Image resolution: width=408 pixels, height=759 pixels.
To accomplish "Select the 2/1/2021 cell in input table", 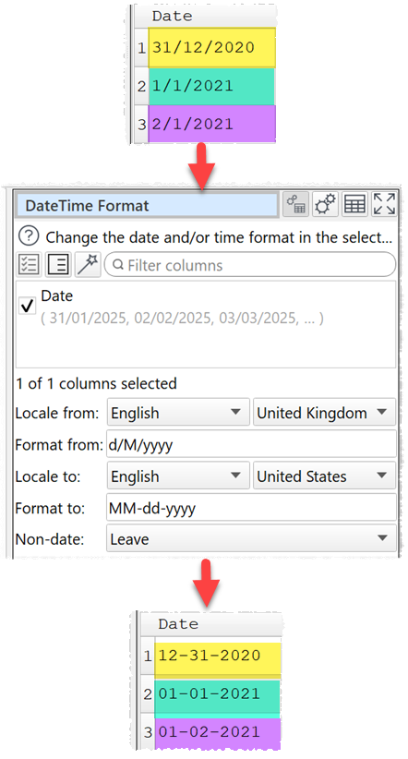I will (211, 124).
